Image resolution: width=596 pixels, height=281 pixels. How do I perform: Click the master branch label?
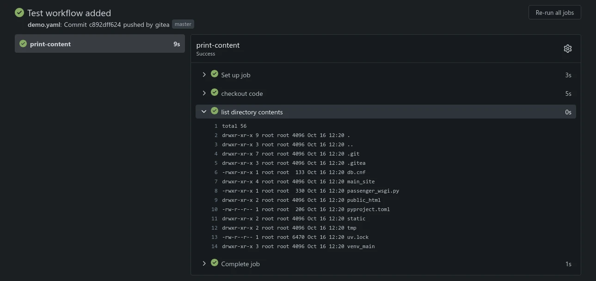pyautogui.click(x=183, y=24)
